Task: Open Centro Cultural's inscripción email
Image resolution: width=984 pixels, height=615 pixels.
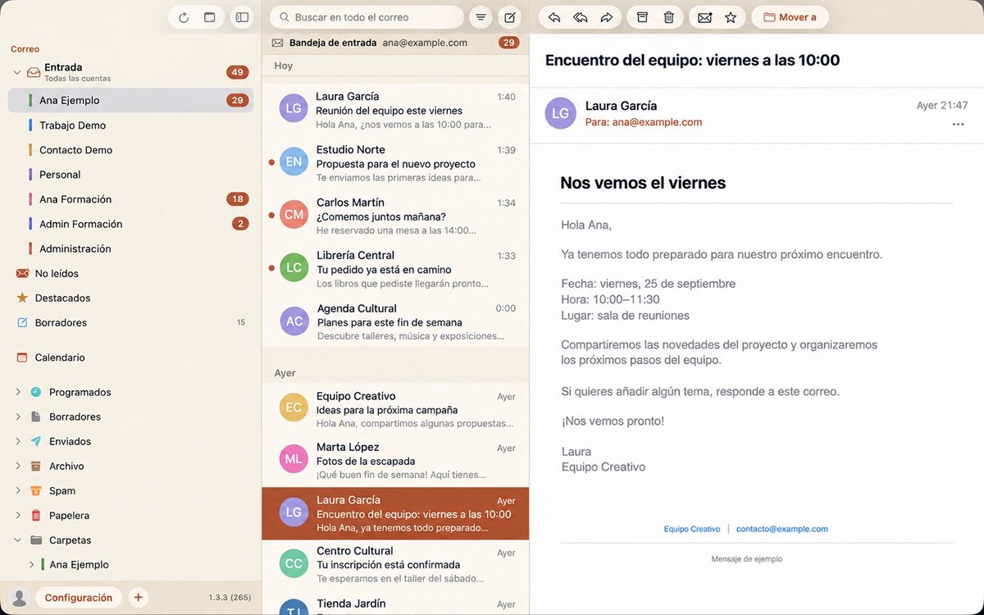Action: 395,564
